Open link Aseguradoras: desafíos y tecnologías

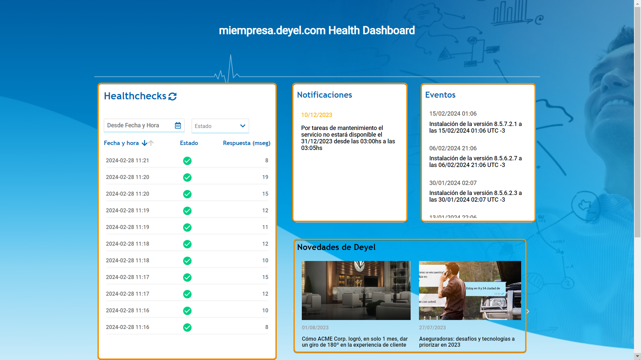coord(467,342)
